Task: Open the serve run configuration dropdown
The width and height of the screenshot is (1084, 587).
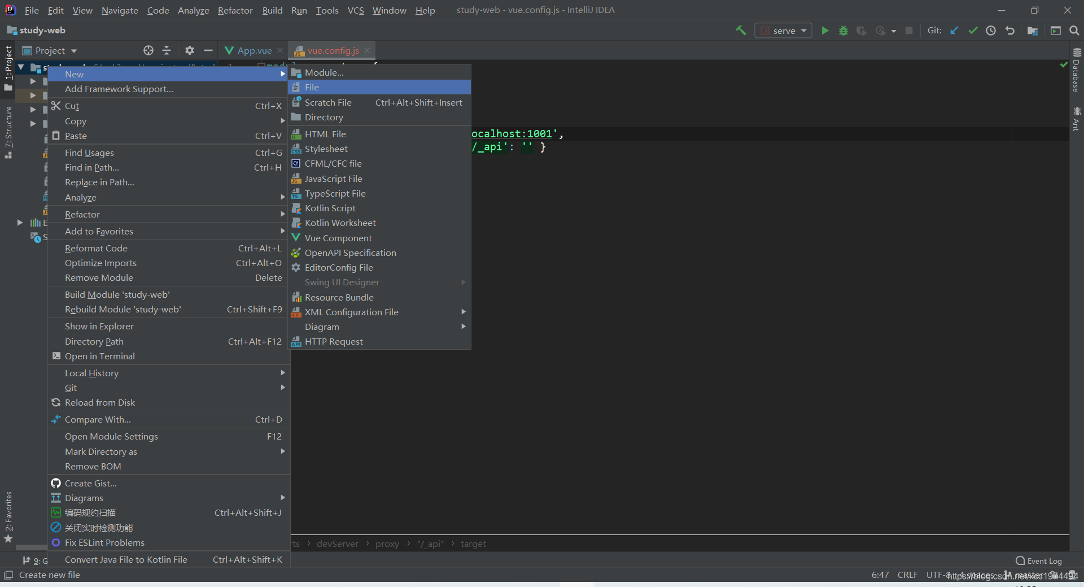Action: [x=783, y=31]
